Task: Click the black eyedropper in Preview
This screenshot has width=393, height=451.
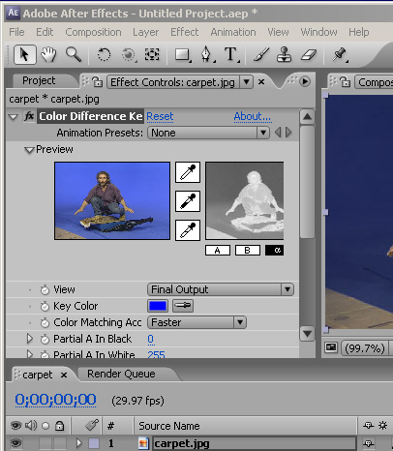Action: click(188, 201)
